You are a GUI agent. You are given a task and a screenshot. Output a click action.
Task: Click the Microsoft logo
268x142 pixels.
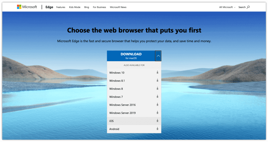(27, 7)
